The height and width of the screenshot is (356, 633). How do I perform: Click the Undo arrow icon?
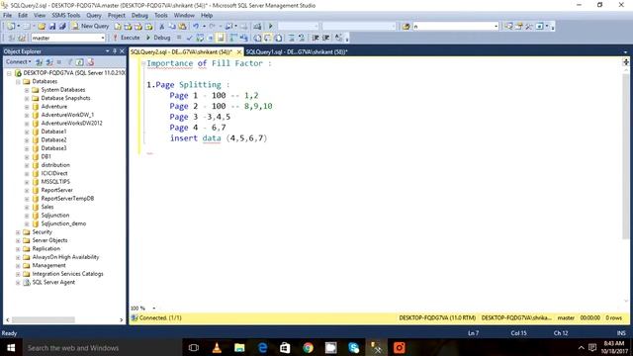pos(196,27)
